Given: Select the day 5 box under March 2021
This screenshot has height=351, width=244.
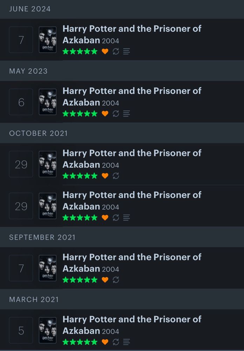Looking at the screenshot, I should point(21,330).
